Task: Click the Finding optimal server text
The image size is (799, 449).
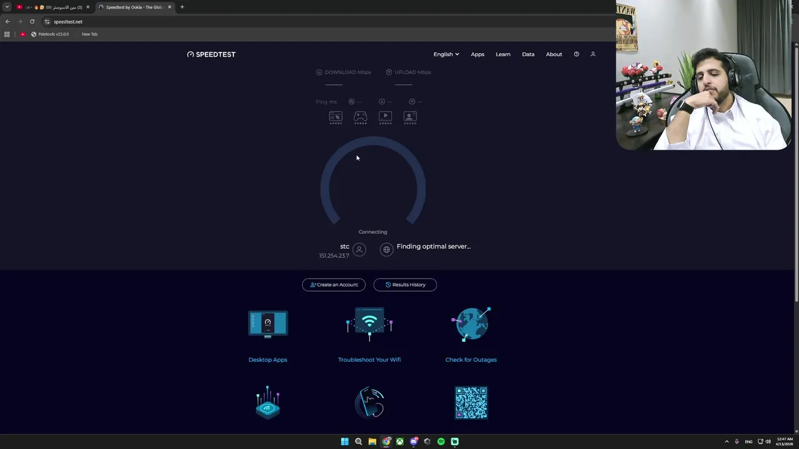Action: tap(434, 246)
